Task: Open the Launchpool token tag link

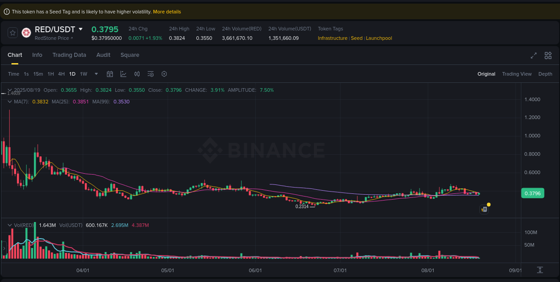Action: point(379,38)
